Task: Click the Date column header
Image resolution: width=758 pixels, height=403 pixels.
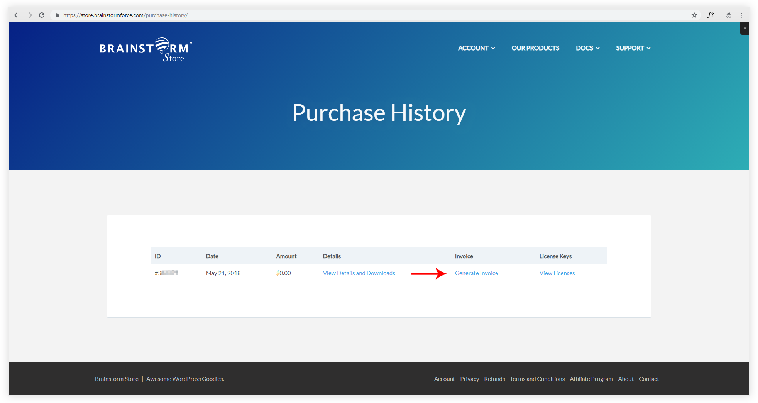Action: click(x=212, y=256)
